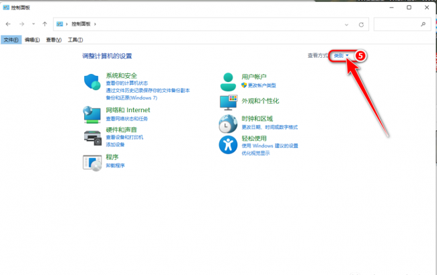Click 查看设备和打印机 link
437x275 pixels.
click(x=124, y=137)
